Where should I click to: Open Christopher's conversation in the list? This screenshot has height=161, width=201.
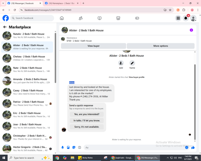pyautogui.click(x=27, y=137)
